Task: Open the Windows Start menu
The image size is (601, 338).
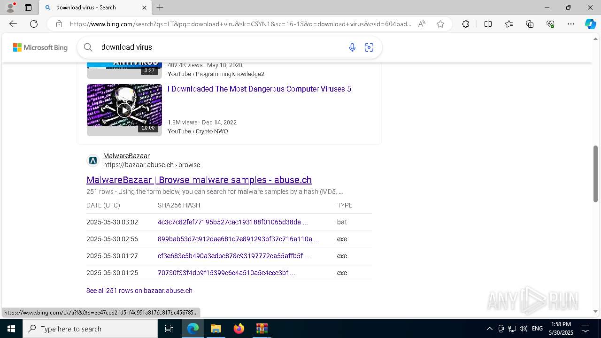Action: (x=11, y=329)
